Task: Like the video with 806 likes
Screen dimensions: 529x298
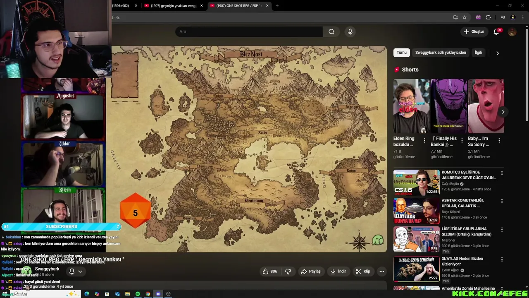Action: click(270, 272)
